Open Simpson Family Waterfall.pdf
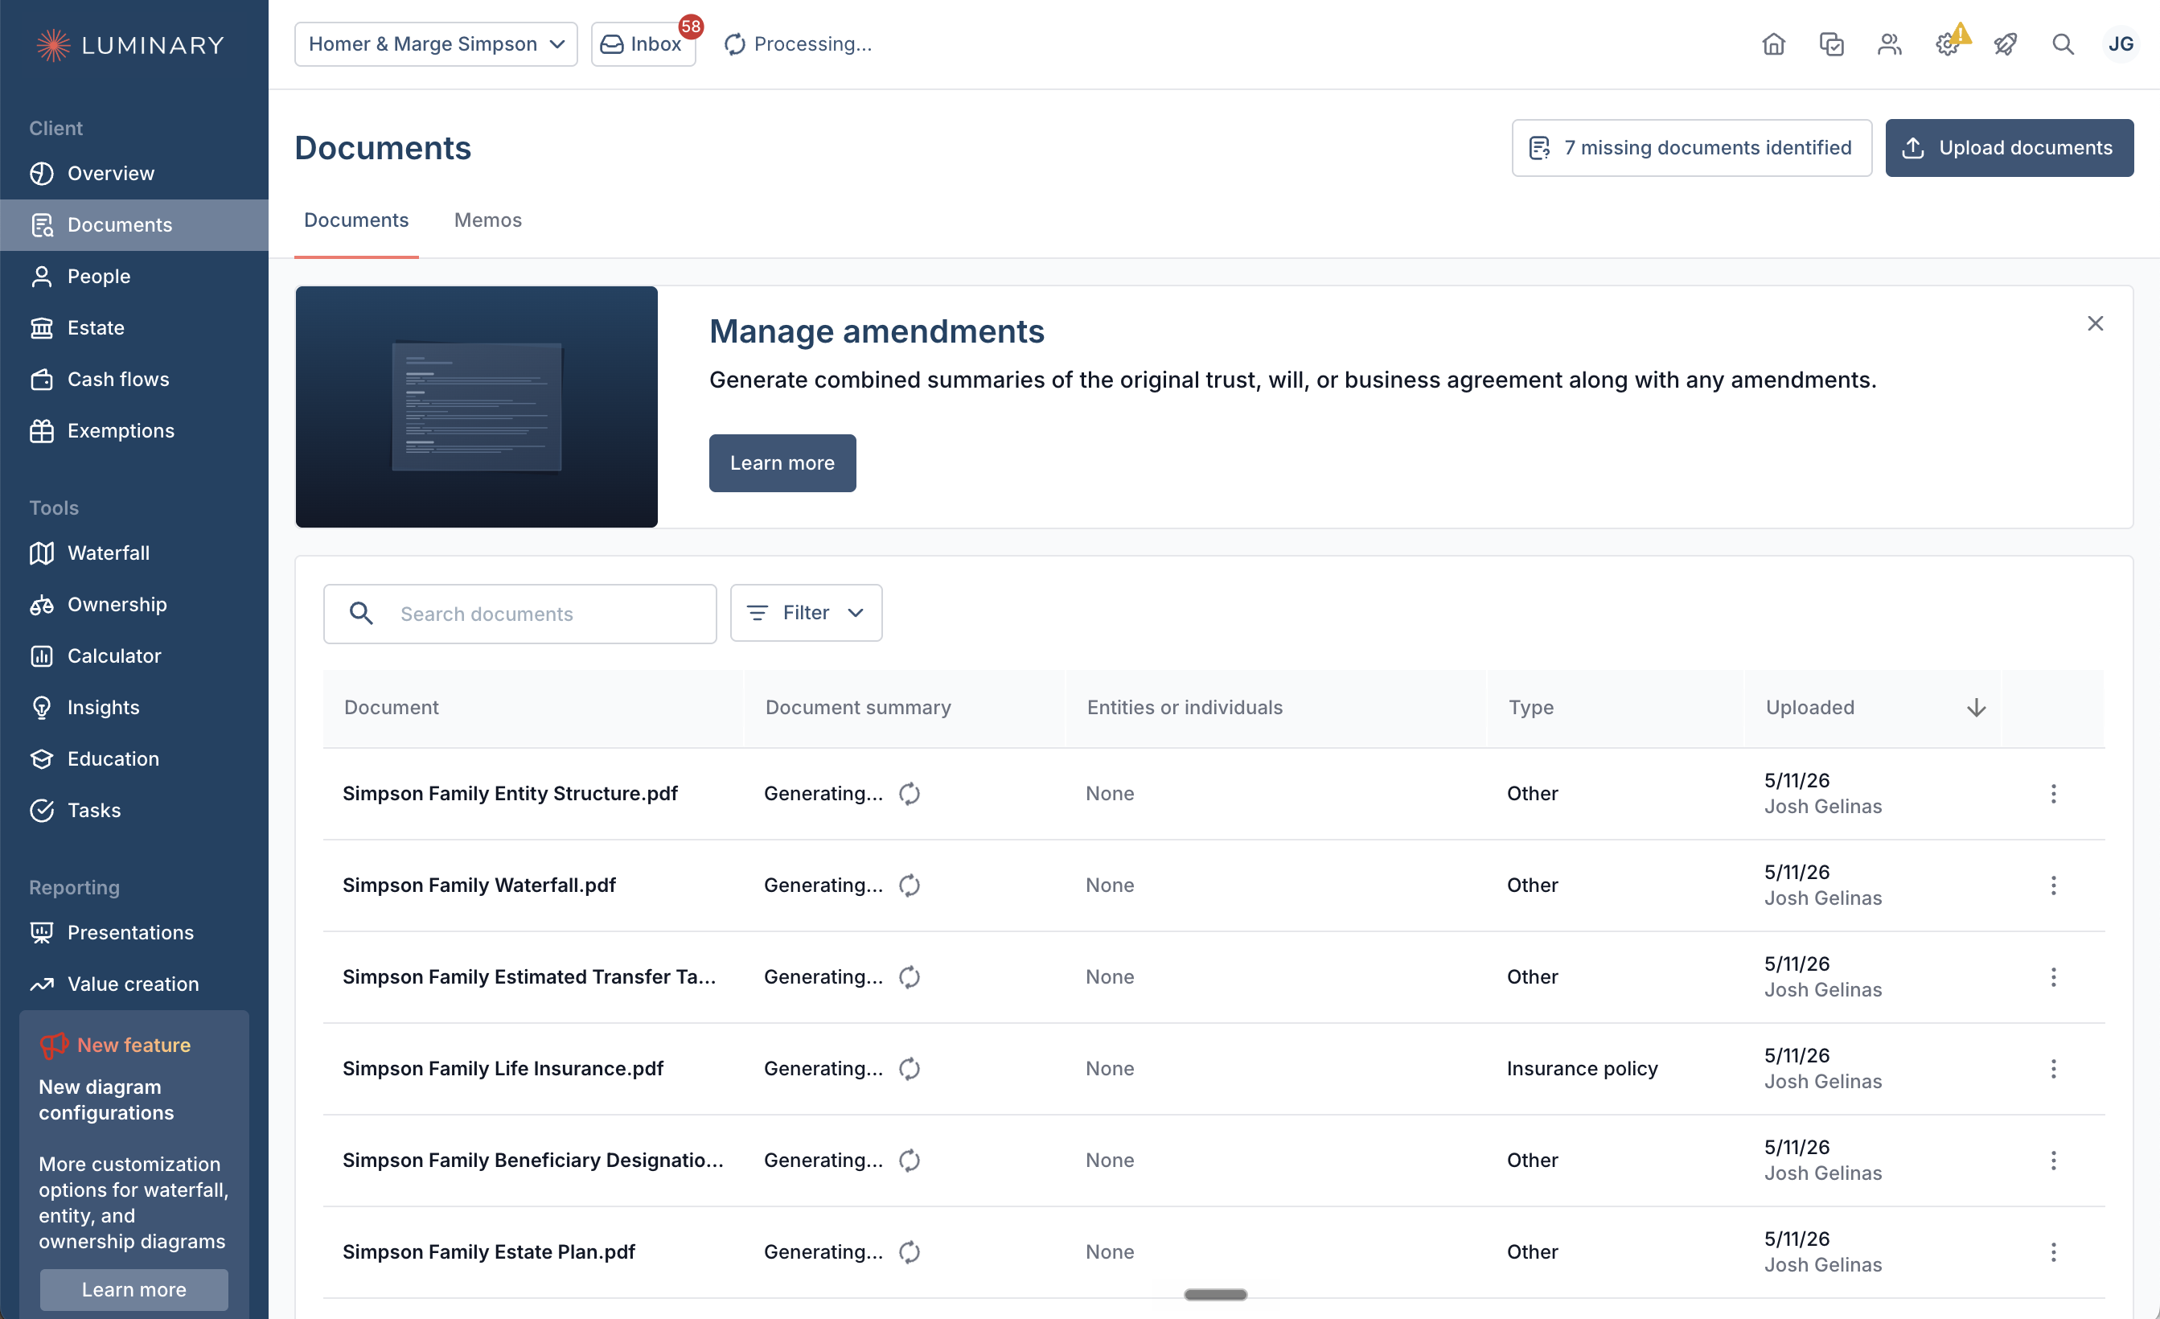The width and height of the screenshot is (2160, 1319). click(x=478, y=885)
